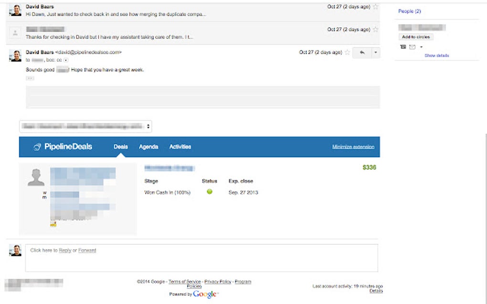Click the david@pipelinedealsco.com sender address
This screenshot has height=304, width=487.
pos(88,52)
